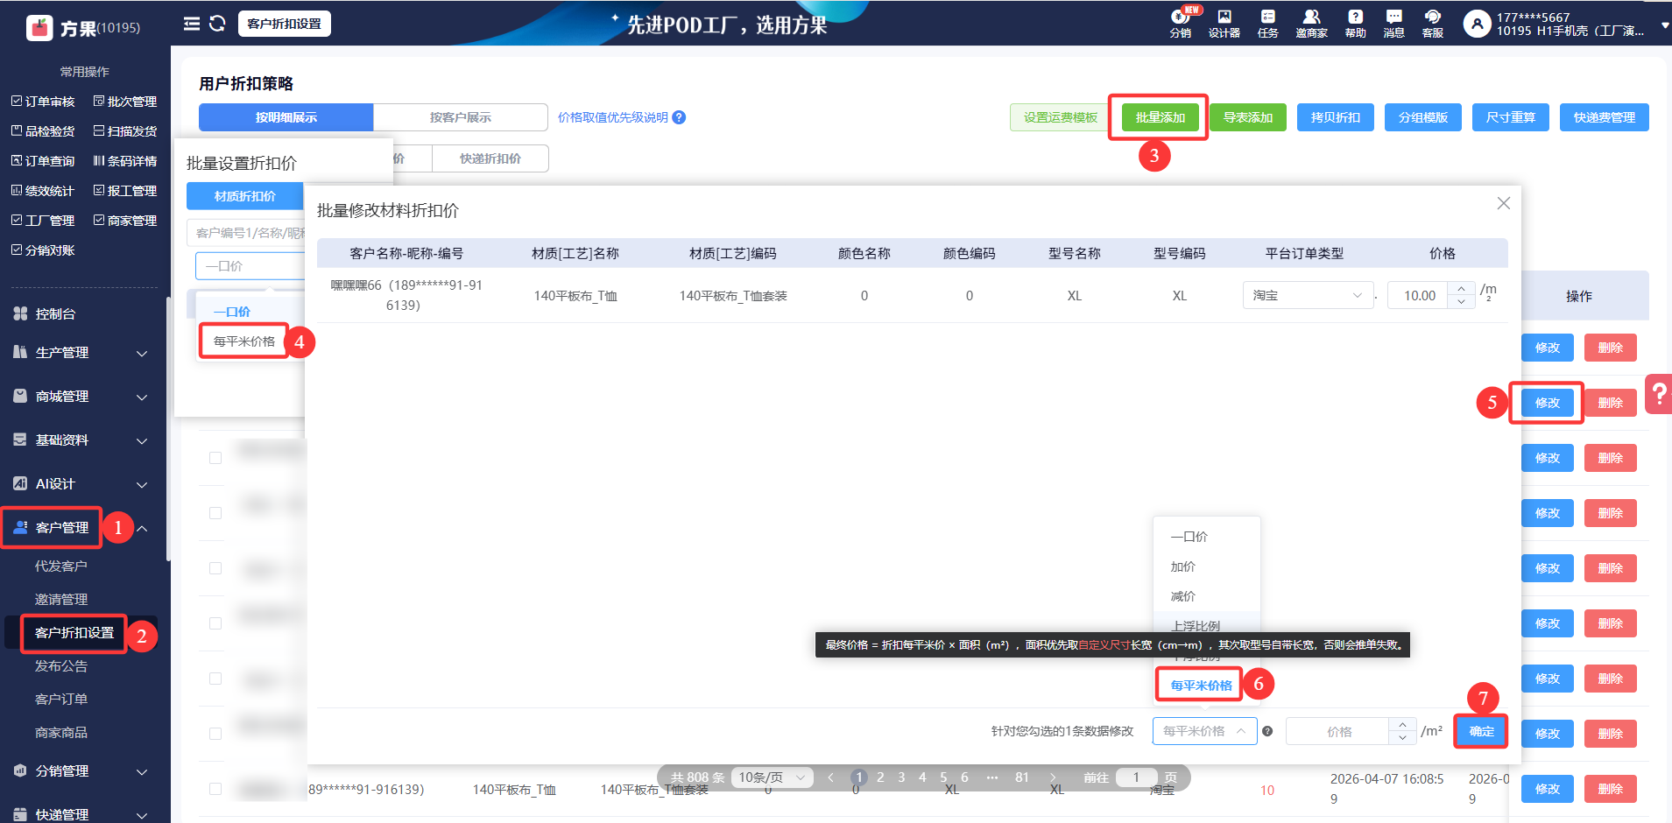Close the 批量修改材料折扣价 dialog
1672x823 pixels.
(1504, 203)
